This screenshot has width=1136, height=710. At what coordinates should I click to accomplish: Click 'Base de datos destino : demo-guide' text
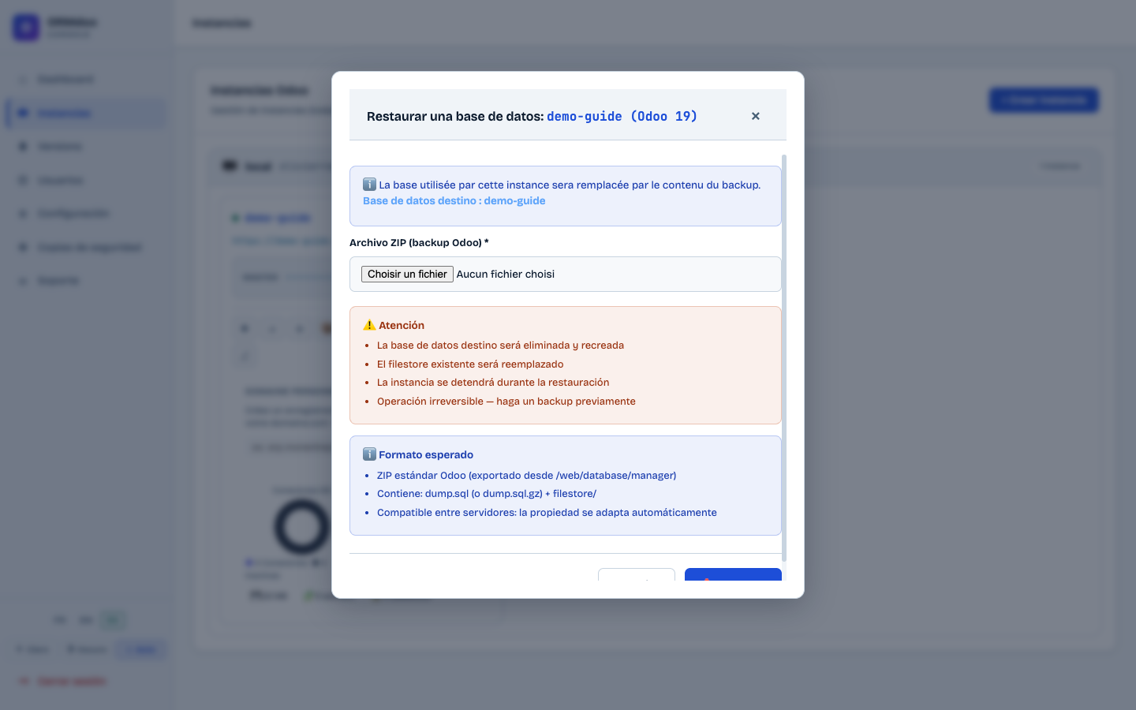click(454, 200)
